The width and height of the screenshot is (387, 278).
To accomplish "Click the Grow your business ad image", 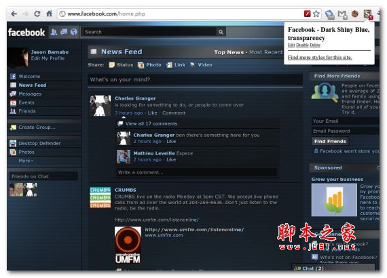I will (x=334, y=200).
